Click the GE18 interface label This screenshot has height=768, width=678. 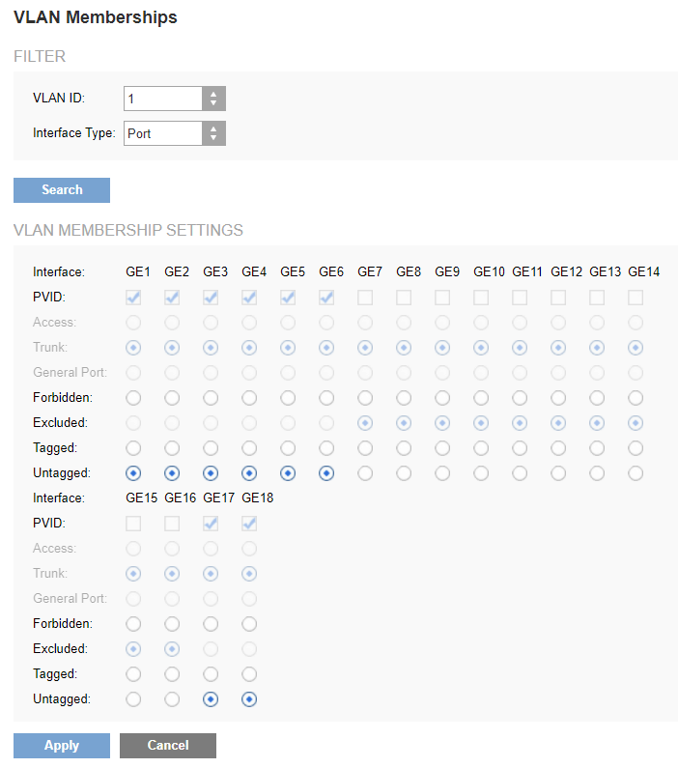(258, 498)
